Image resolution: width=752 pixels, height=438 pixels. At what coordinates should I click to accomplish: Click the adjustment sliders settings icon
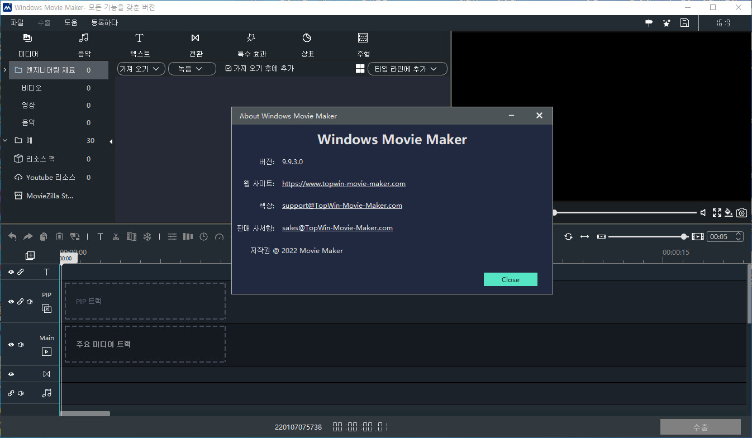[x=173, y=237]
